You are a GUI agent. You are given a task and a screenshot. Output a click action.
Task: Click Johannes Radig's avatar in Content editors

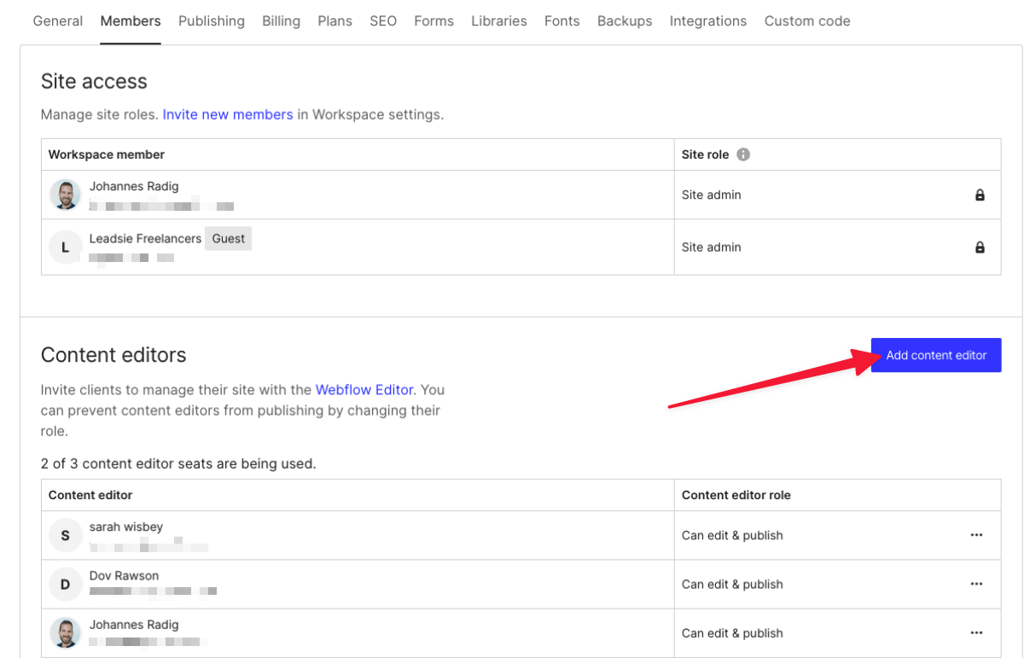coord(66,632)
